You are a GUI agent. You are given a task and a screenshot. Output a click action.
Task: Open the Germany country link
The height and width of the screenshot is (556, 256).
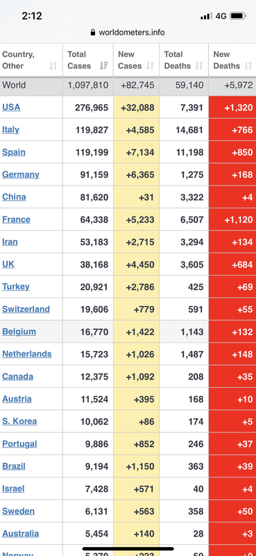21,174
